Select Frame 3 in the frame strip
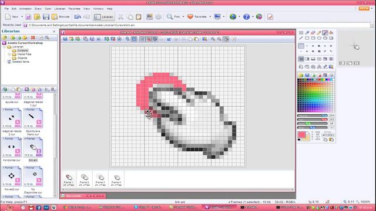The height and width of the screenshot is (211, 376). click(x=100, y=180)
